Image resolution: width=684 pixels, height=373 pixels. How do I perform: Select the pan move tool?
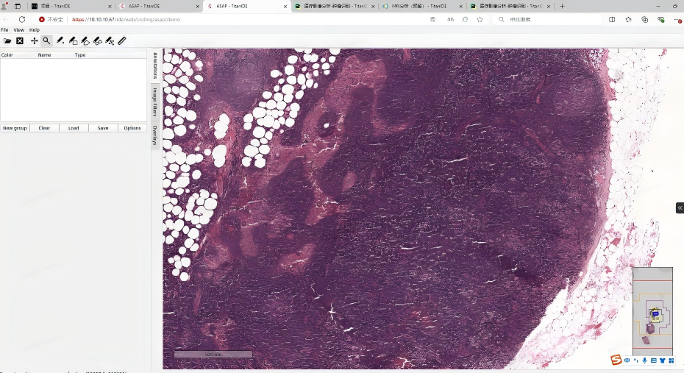[34, 41]
